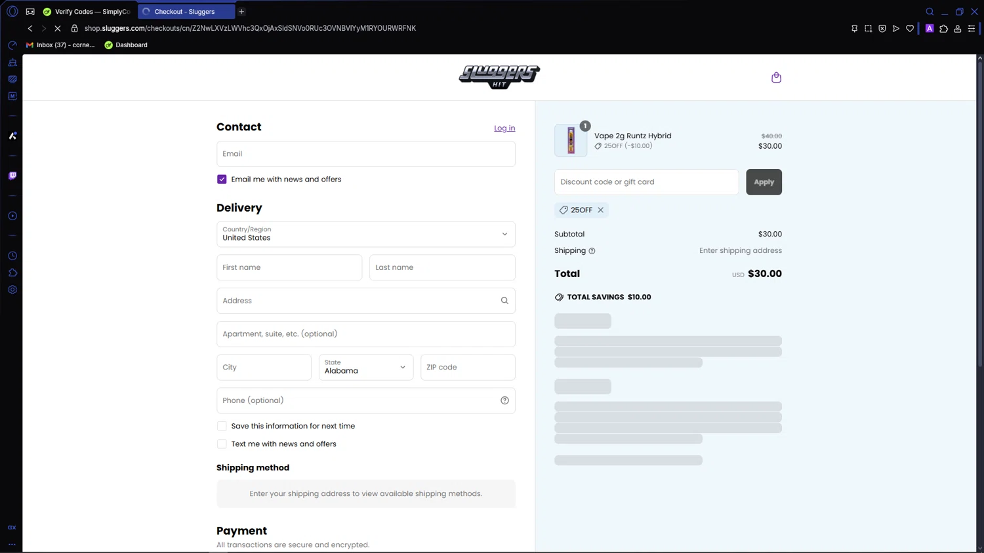
Task: Click the First name field
Action: click(x=289, y=267)
